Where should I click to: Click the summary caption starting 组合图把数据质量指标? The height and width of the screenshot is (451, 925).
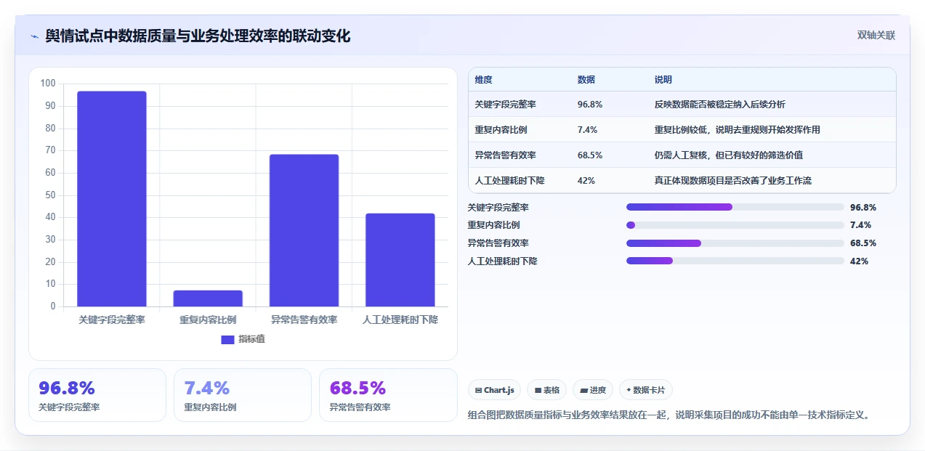coord(669,415)
